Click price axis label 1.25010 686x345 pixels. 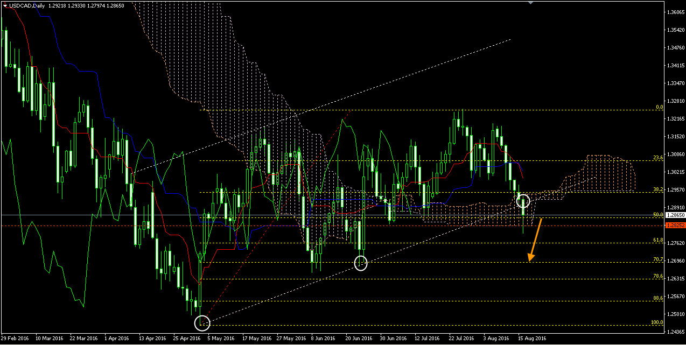pyautogui.click(x=675, y=314)
